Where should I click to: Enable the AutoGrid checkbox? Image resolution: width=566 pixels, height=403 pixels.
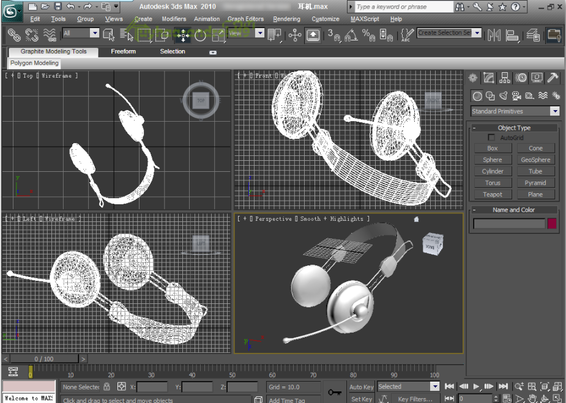(491, 138)
